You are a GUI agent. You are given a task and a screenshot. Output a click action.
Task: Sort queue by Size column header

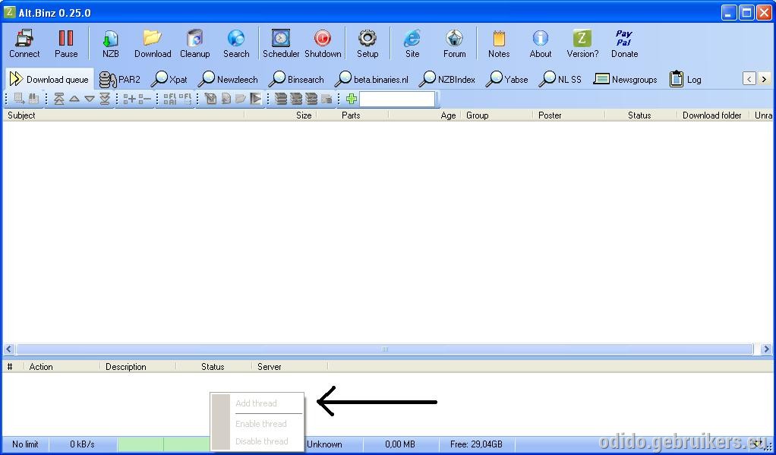[x=304, y=115]
